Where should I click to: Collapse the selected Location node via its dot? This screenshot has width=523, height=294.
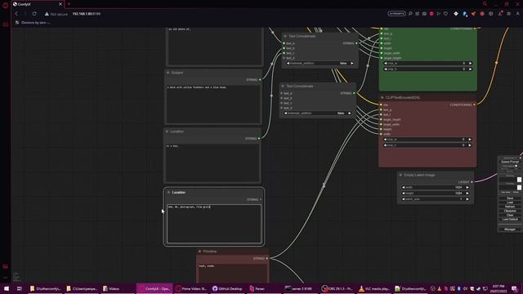pos(168,193)
